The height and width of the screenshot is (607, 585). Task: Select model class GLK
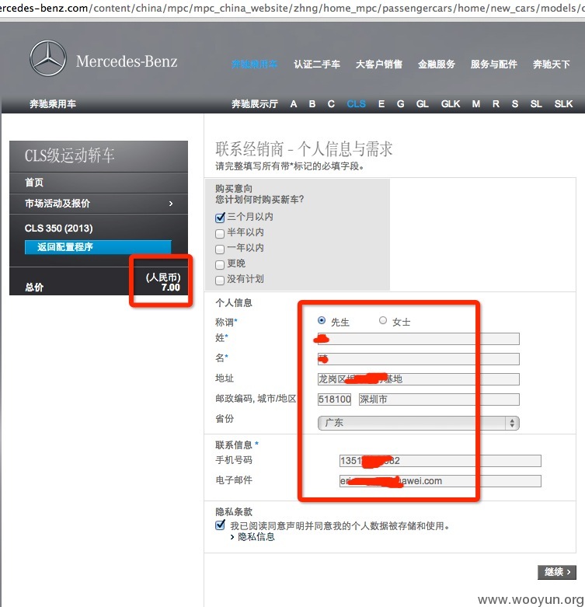coord(451,103)
